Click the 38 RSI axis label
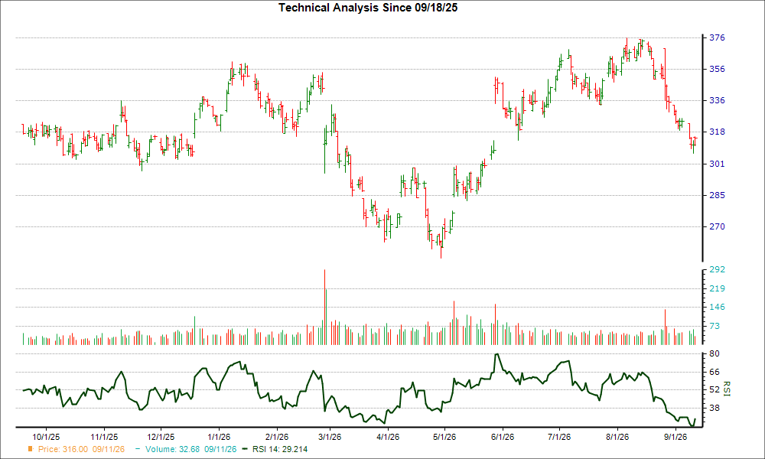 pyautogui.click(x=715, y=407)
